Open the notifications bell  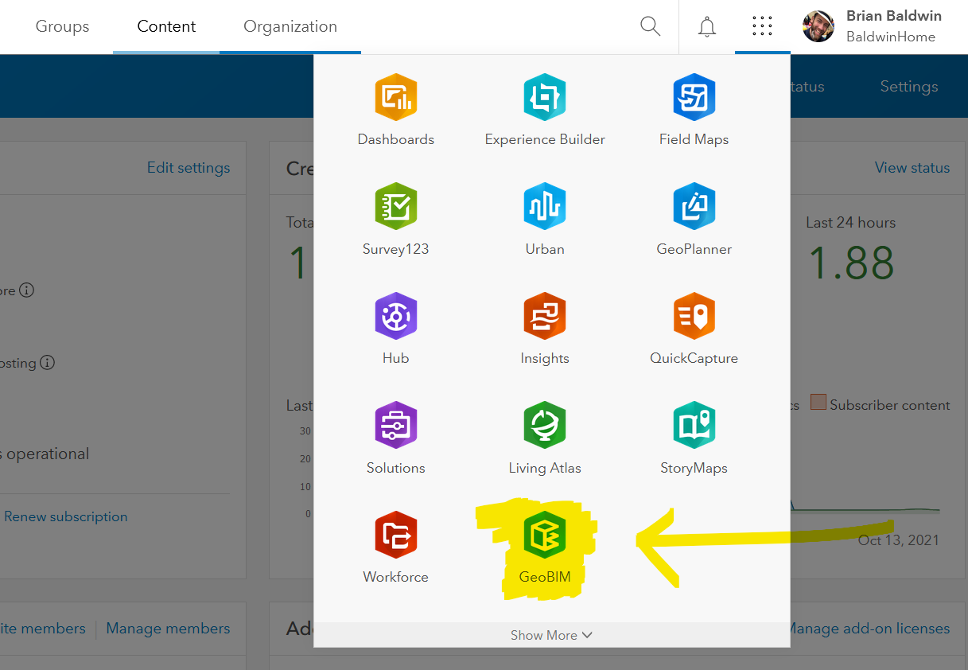point(706,27)
